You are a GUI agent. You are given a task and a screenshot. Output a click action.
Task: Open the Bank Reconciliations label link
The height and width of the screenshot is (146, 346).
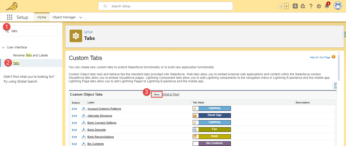(101, 137)
